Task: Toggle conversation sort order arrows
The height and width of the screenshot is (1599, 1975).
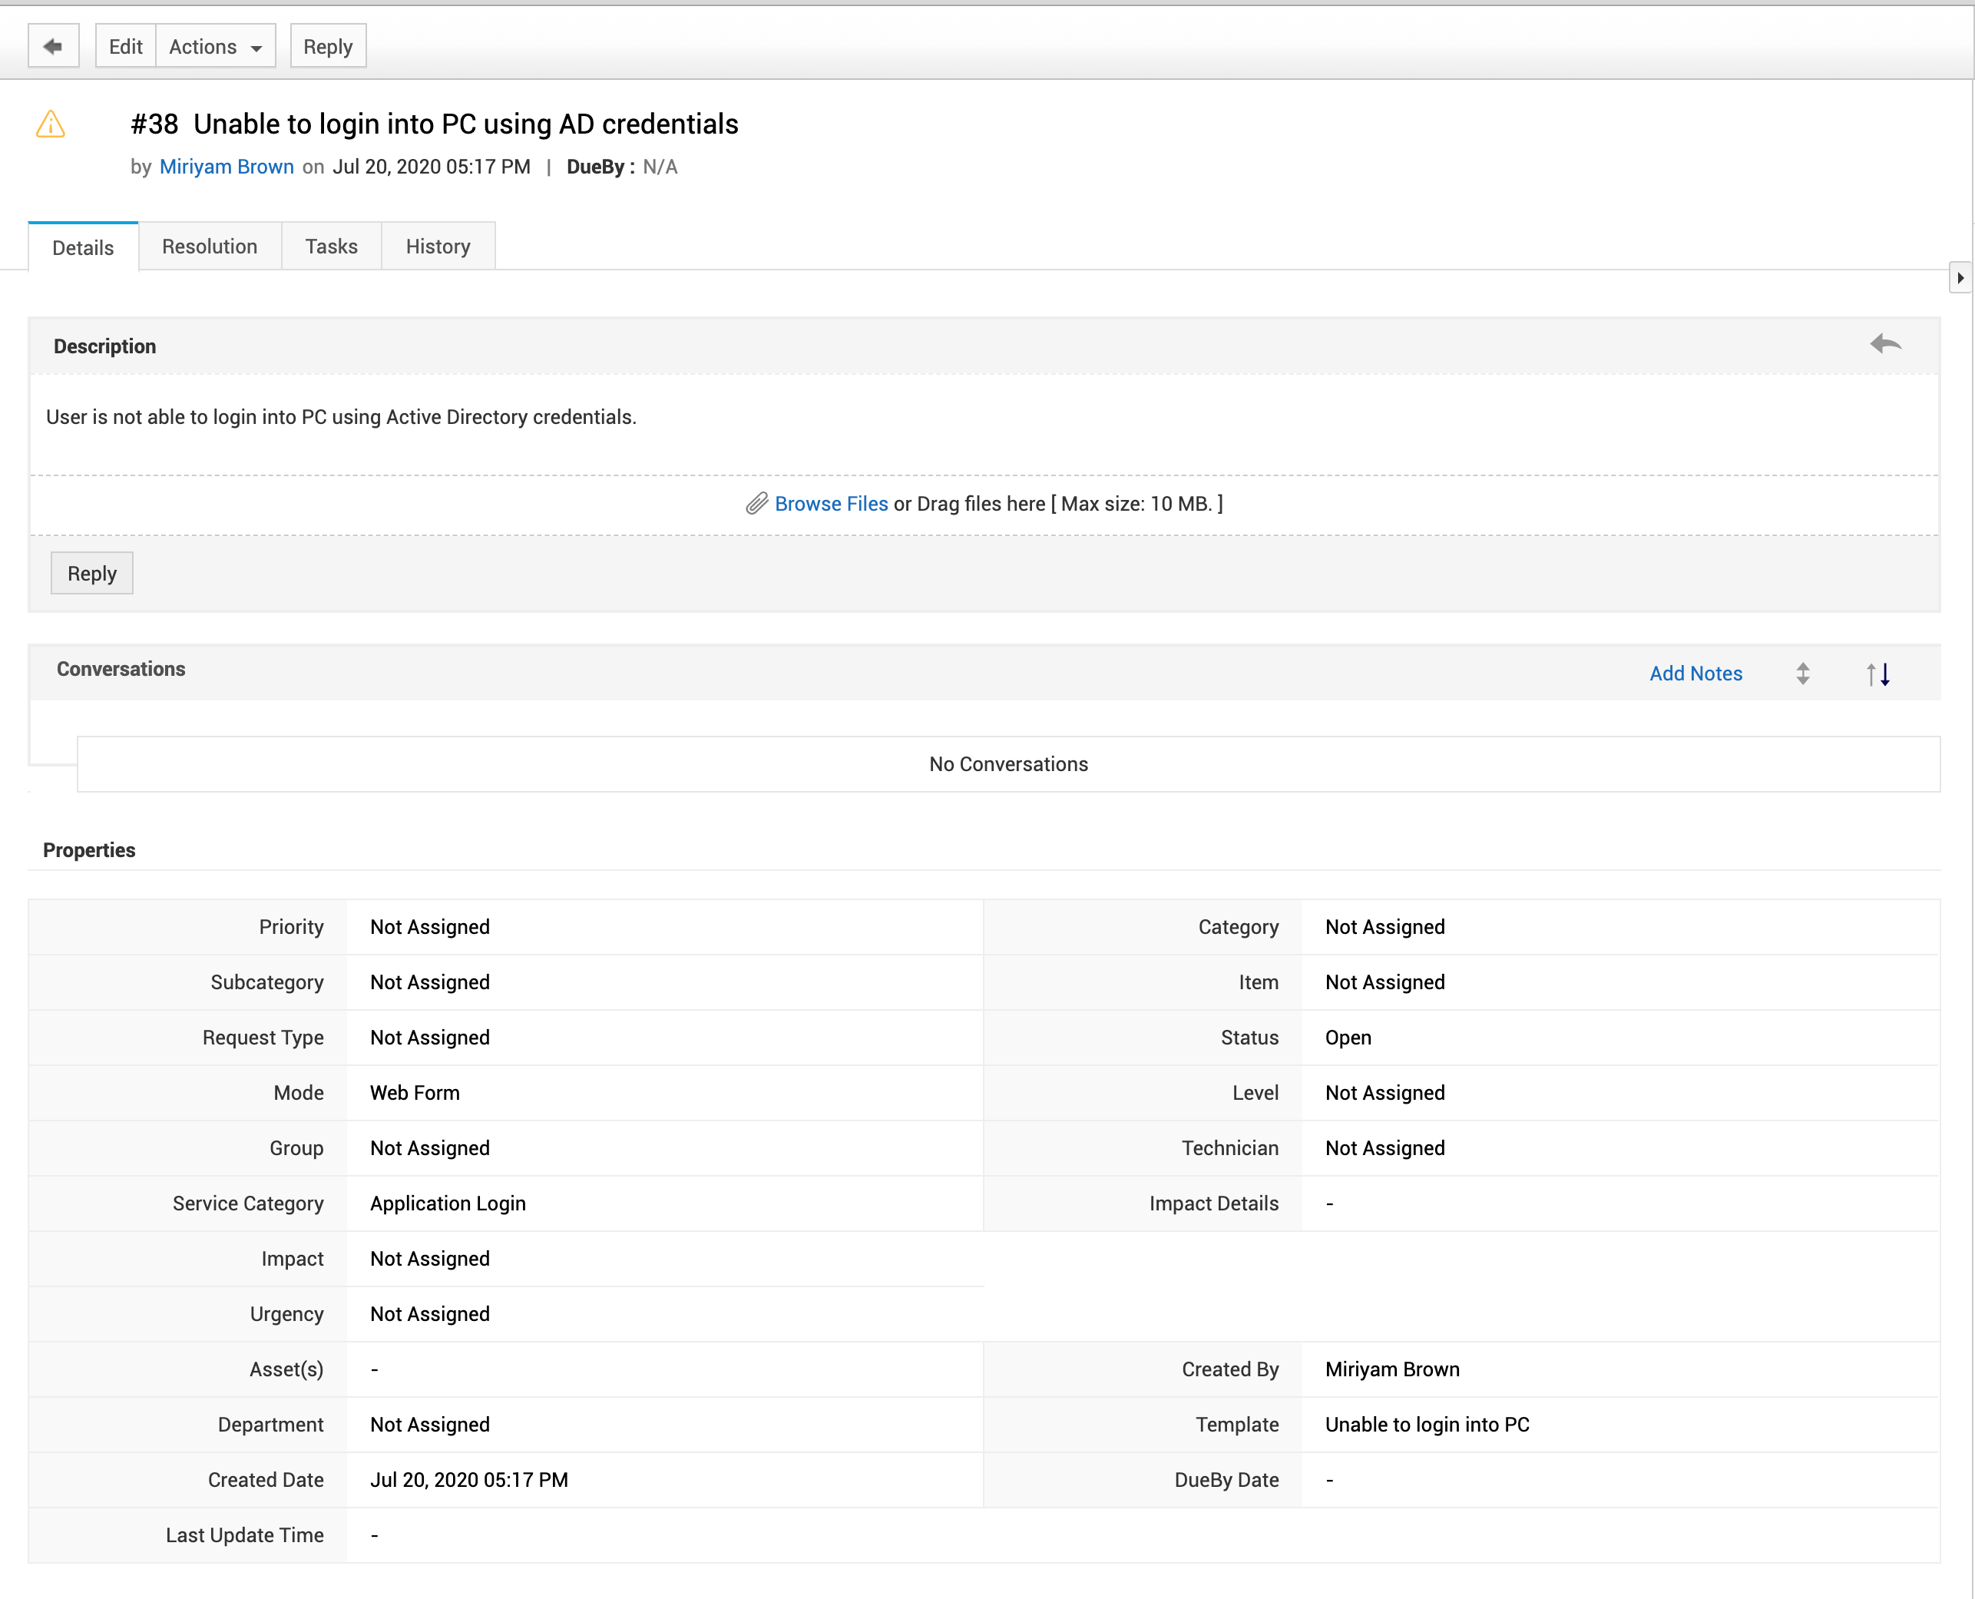Action: click(x=1877, y=674)
